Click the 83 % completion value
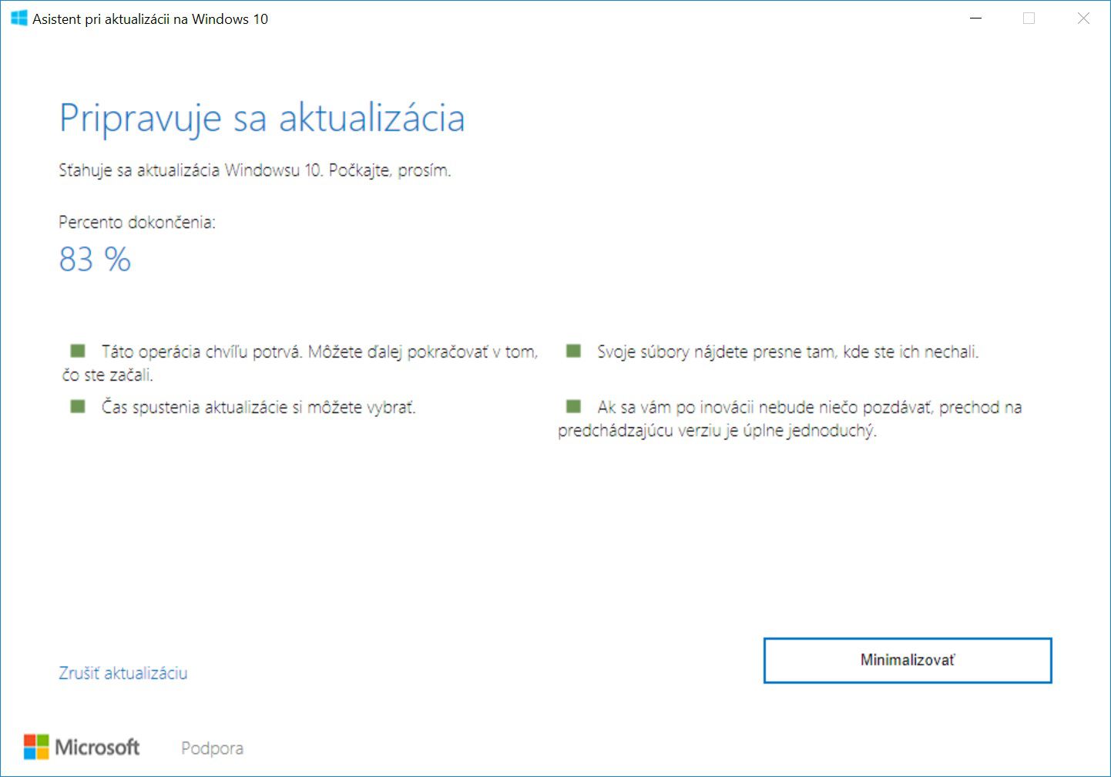 95,259
